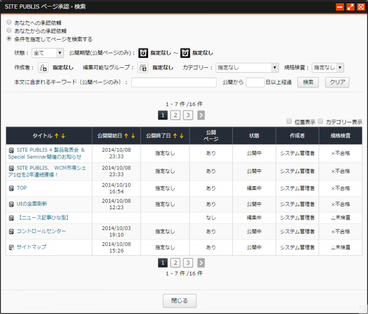Click なし in ニュース記事ひな型 row
Screen dimensions: 368x314
[211, 218]
